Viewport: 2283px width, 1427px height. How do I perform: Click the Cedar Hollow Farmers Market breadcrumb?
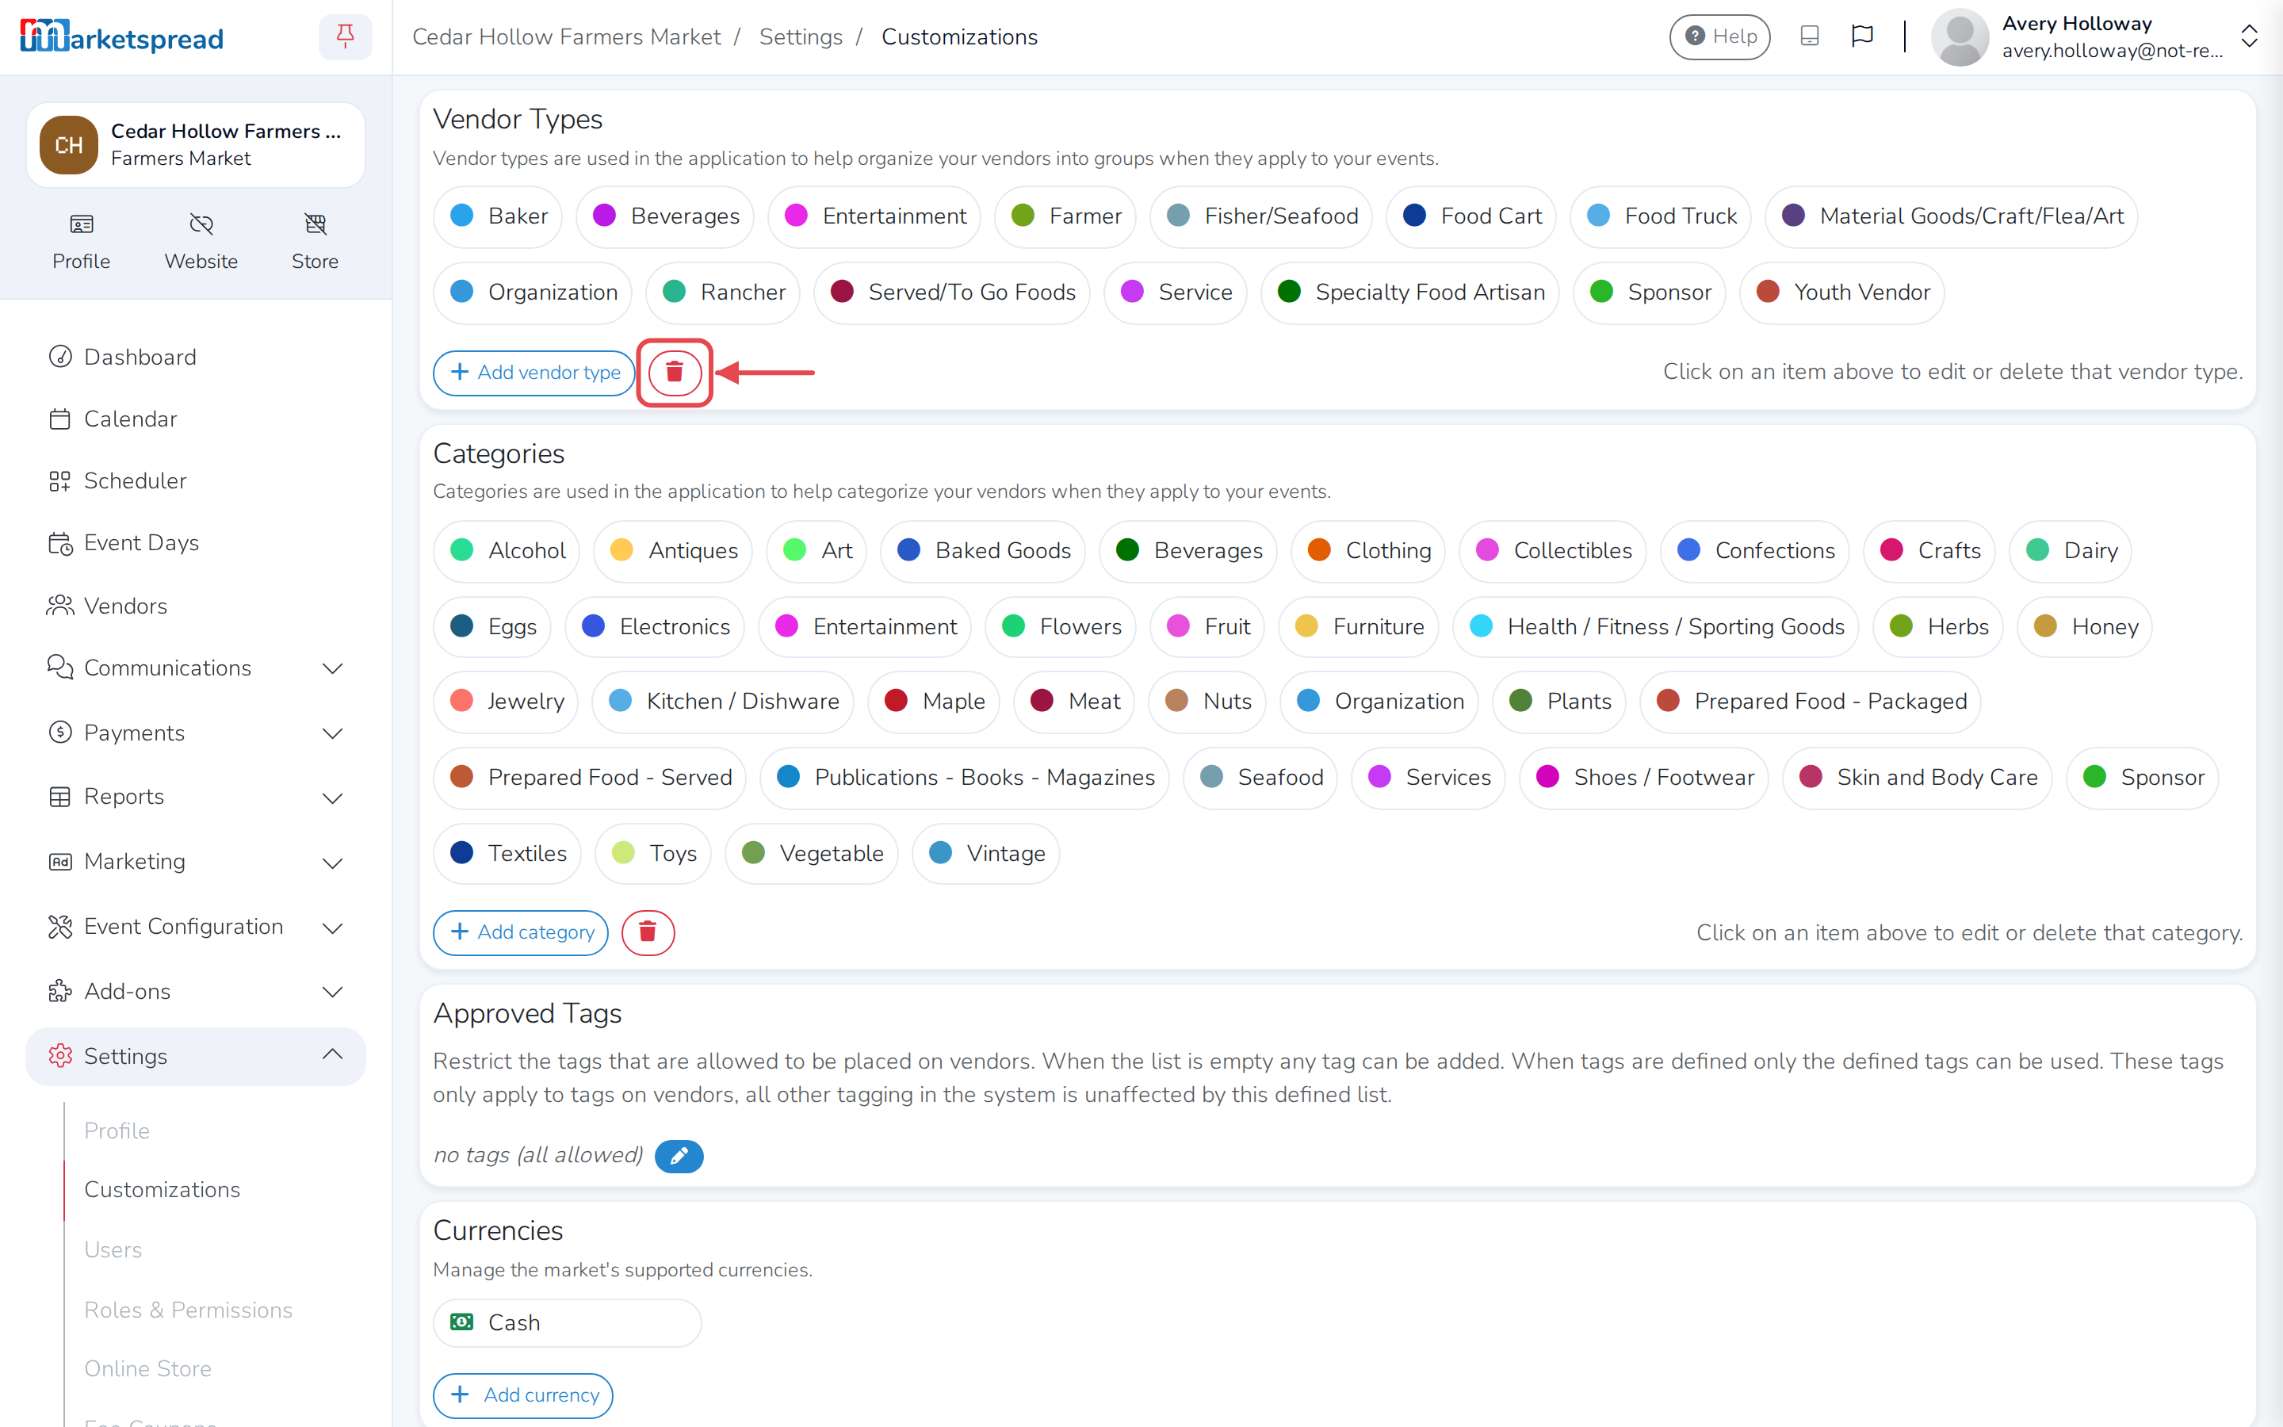tap(566, 36)
